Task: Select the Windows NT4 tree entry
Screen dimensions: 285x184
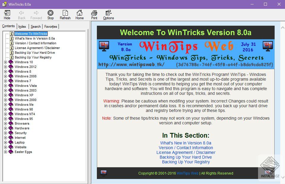Action: click(x=25, y=114)
